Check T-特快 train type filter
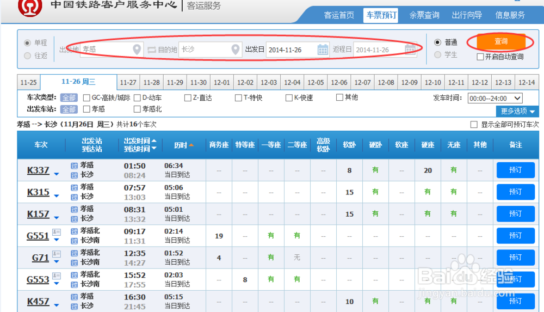The image size is (544, 312). click(x=238, y=98)
